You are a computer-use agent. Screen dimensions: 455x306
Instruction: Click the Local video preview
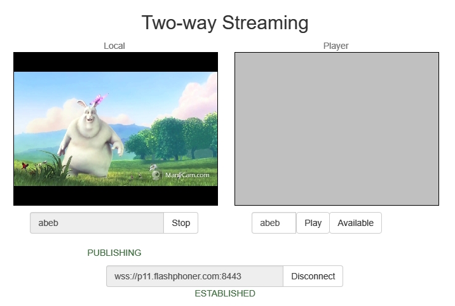click(115, 129)
